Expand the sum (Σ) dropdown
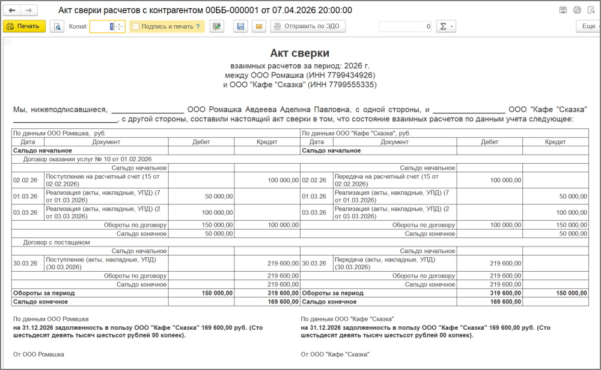This screenshot has width=601, height=370. [445, 26]
